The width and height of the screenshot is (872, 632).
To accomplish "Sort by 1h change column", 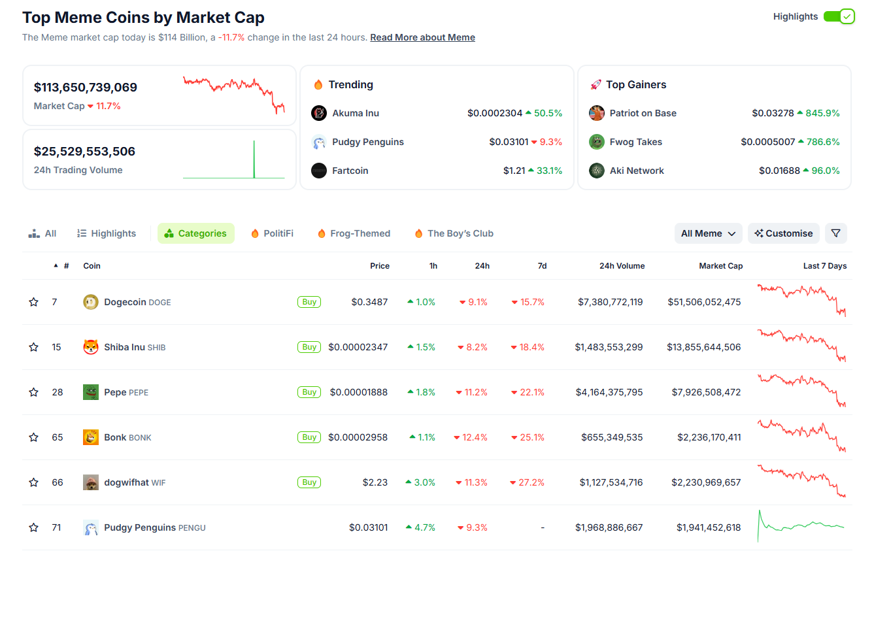I will coord(433,266).
